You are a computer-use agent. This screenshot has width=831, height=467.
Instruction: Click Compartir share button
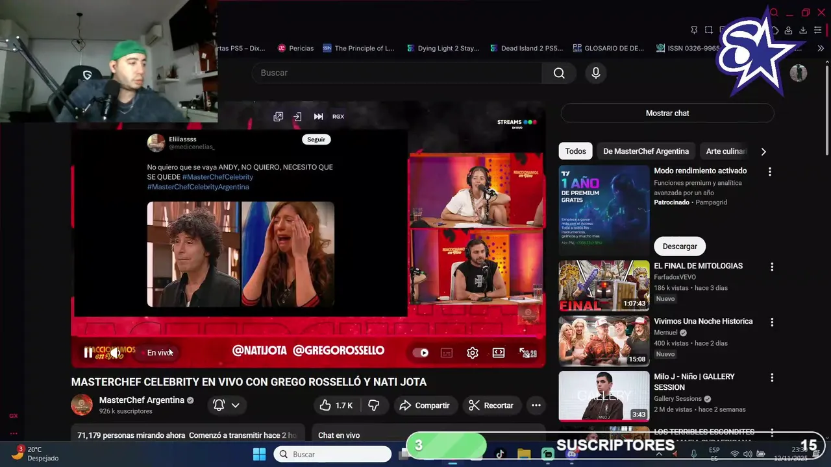(425, 405)
